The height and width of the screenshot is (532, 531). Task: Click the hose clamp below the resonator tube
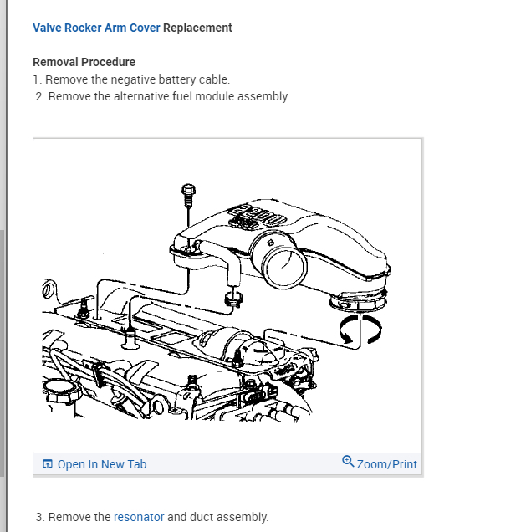[x=233, y=299]
